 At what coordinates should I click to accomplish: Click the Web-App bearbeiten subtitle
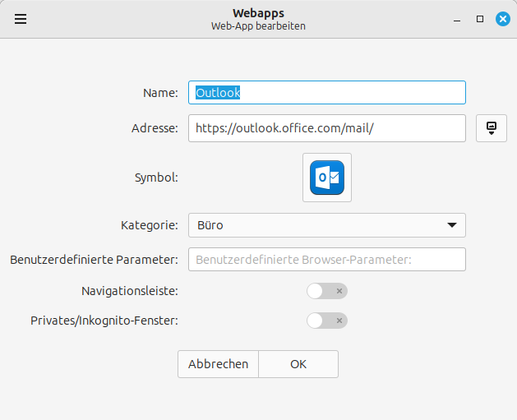(x=258, y=26)
